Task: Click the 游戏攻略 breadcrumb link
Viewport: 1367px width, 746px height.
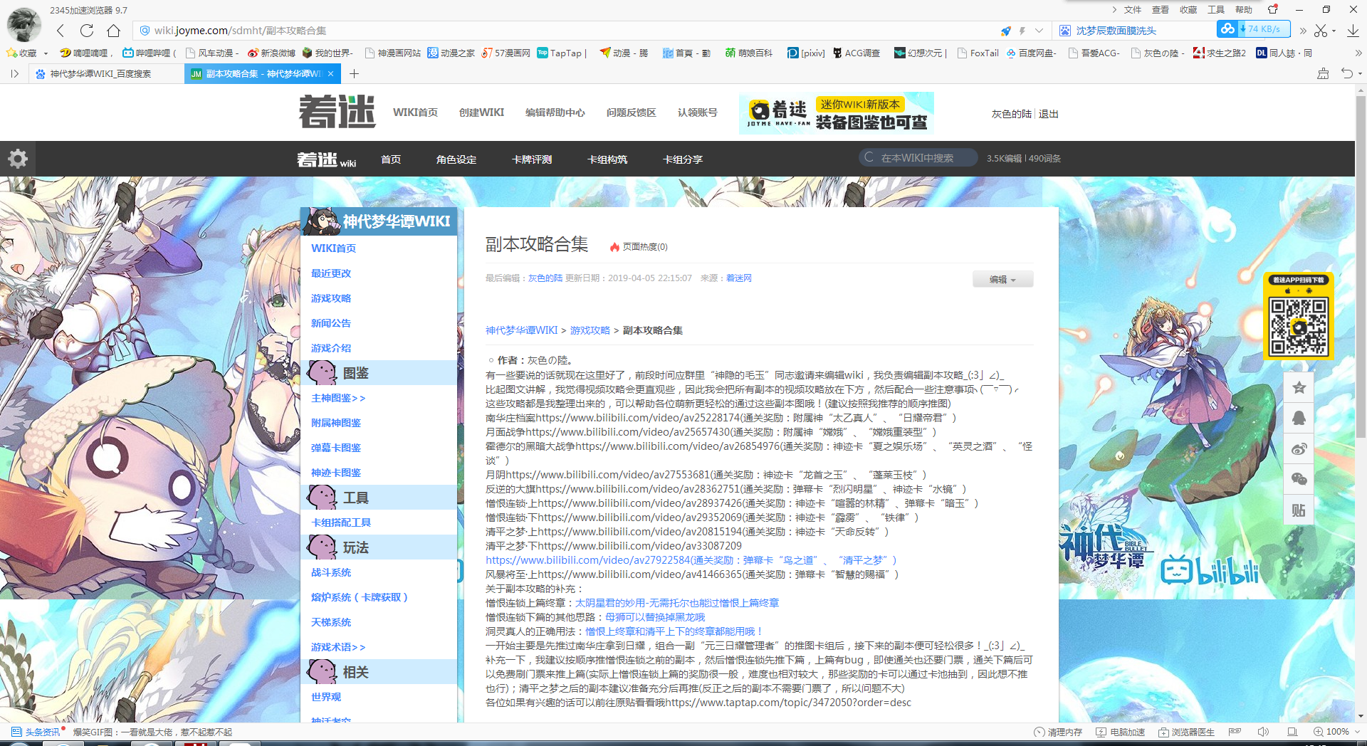Action: tap(590, 330)
